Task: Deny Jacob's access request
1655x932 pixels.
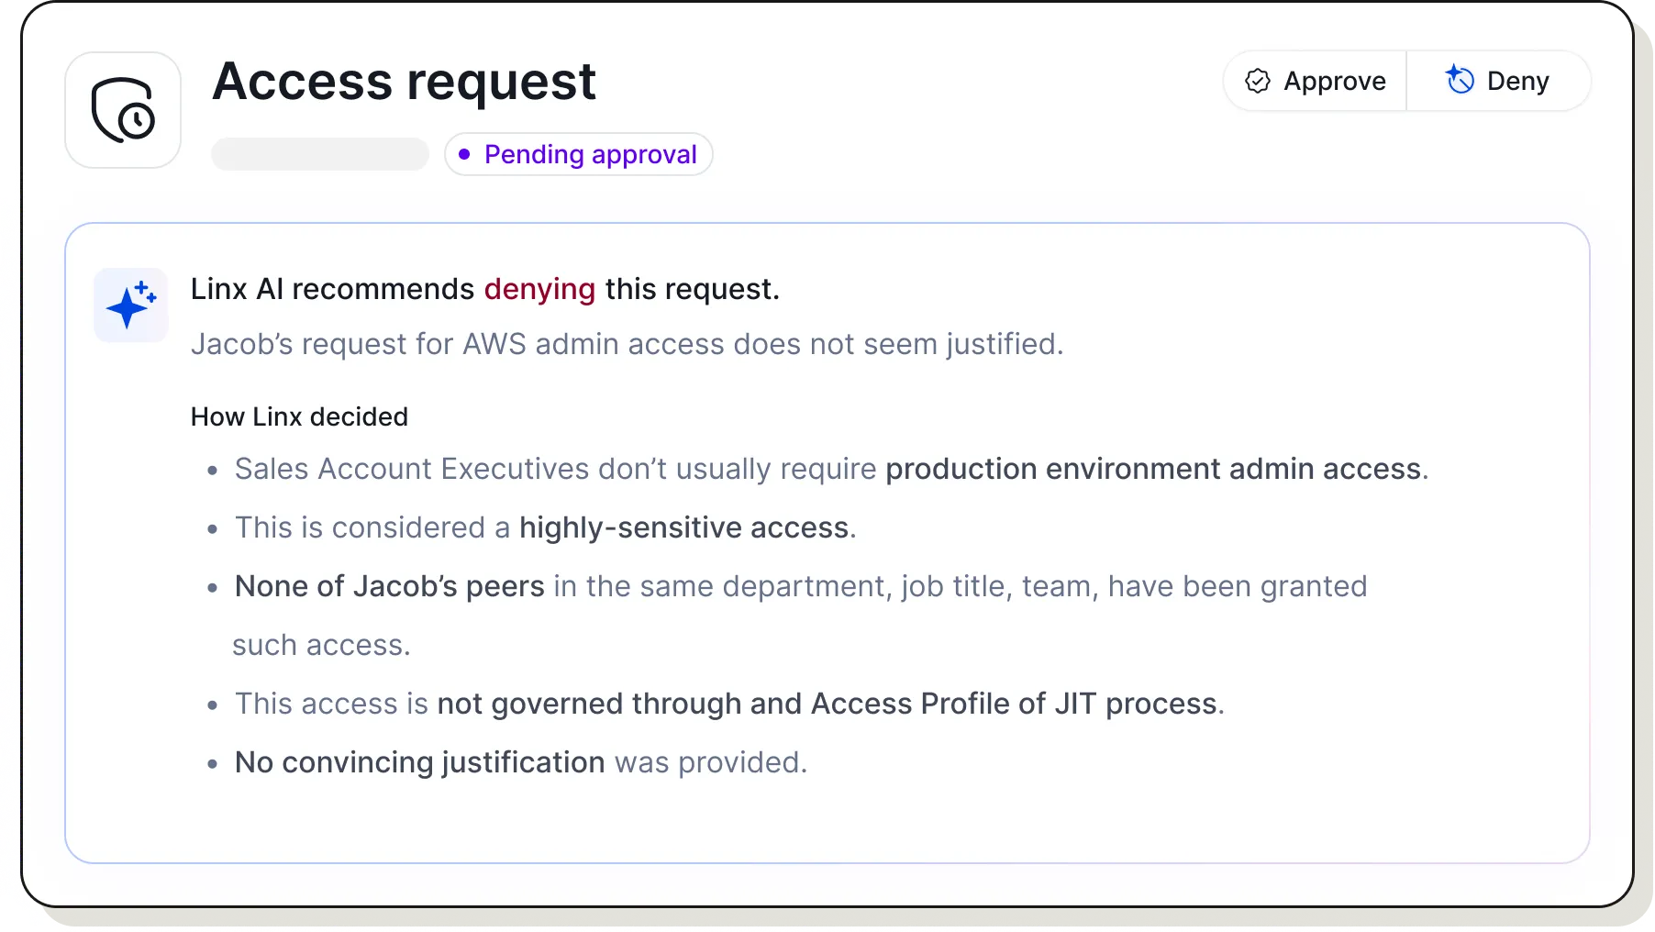Action: click(1499, 81)
